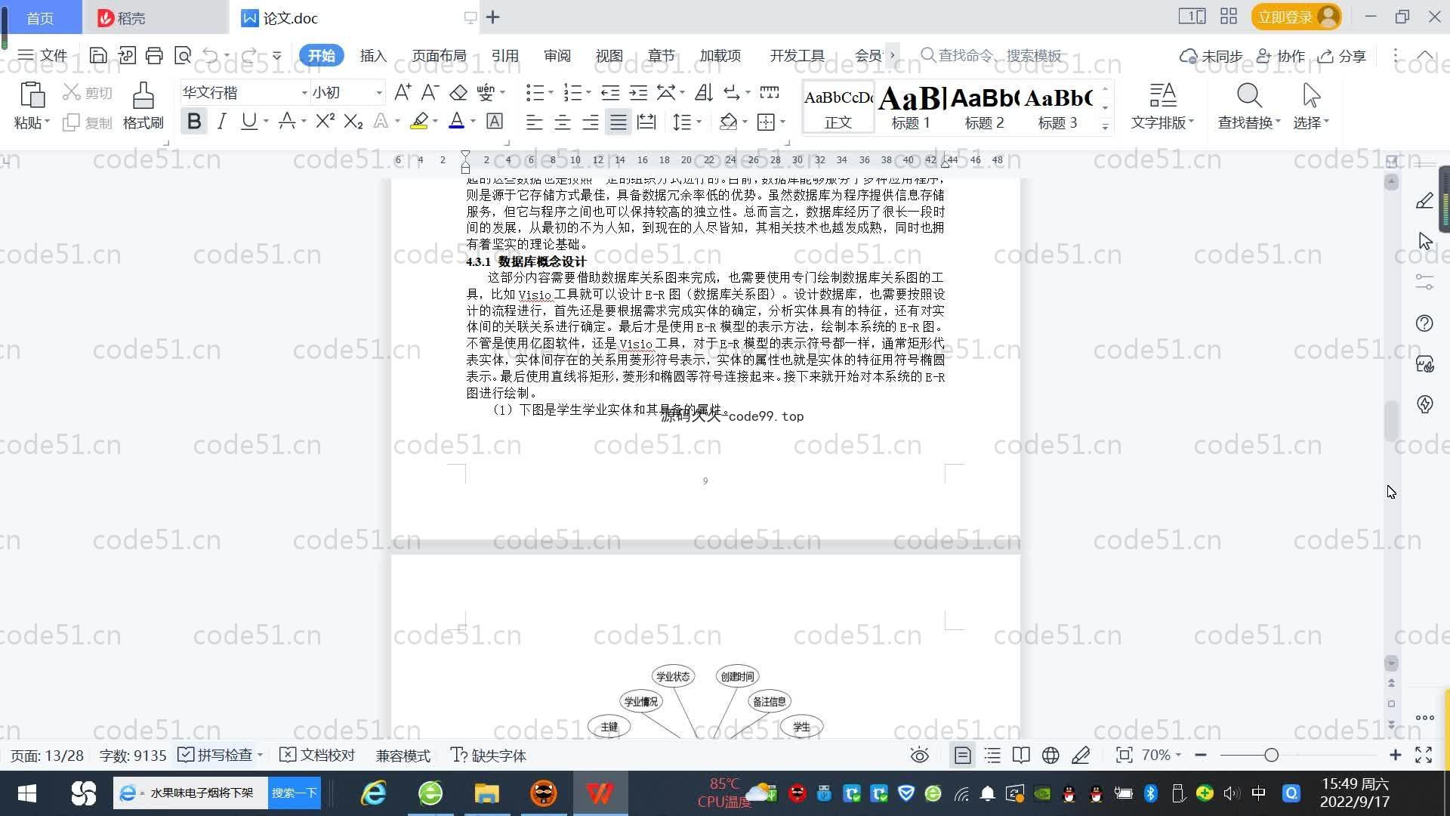Expand the numbered list dropdown arrow
Viewport: 1450px width, 816px height.
click(x=588, y=92)
